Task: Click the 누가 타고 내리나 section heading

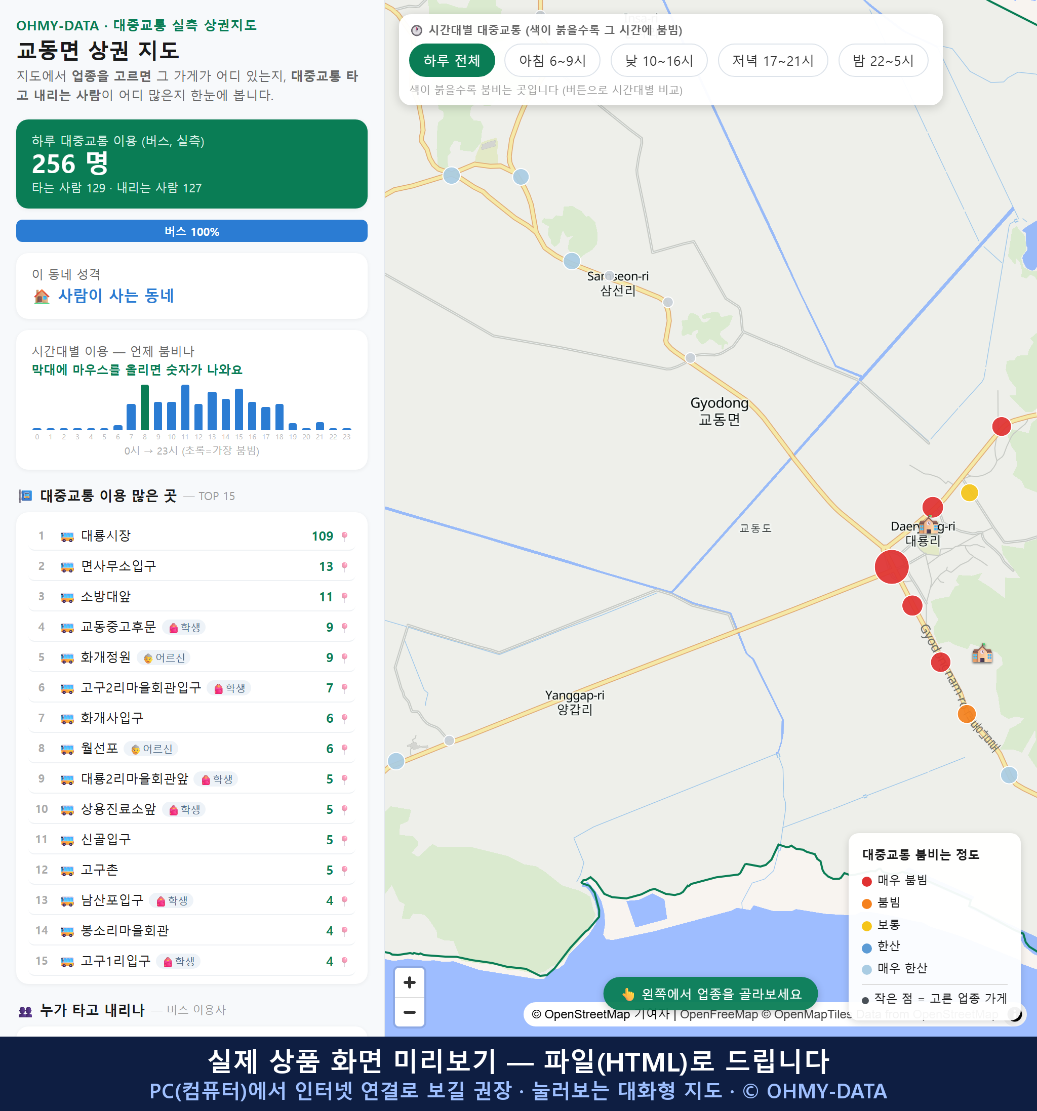Action: pyautogui.click(x=93, y=1010)
